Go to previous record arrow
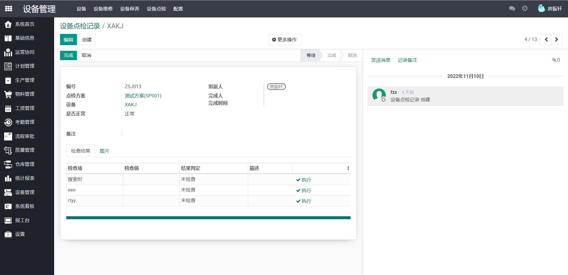The width and height of the screenshot is (568, 275). click(x=546, y=40)
